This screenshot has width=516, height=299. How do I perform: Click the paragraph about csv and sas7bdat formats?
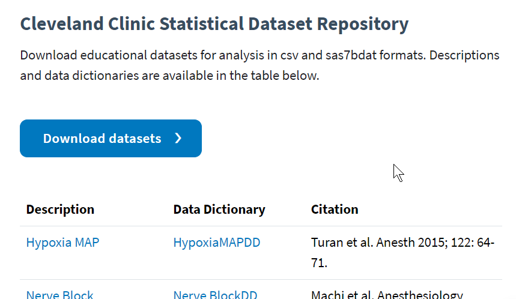tap(260, 65)
